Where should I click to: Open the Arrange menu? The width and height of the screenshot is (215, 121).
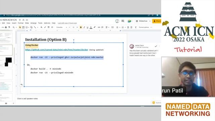[x=34, y=23]
